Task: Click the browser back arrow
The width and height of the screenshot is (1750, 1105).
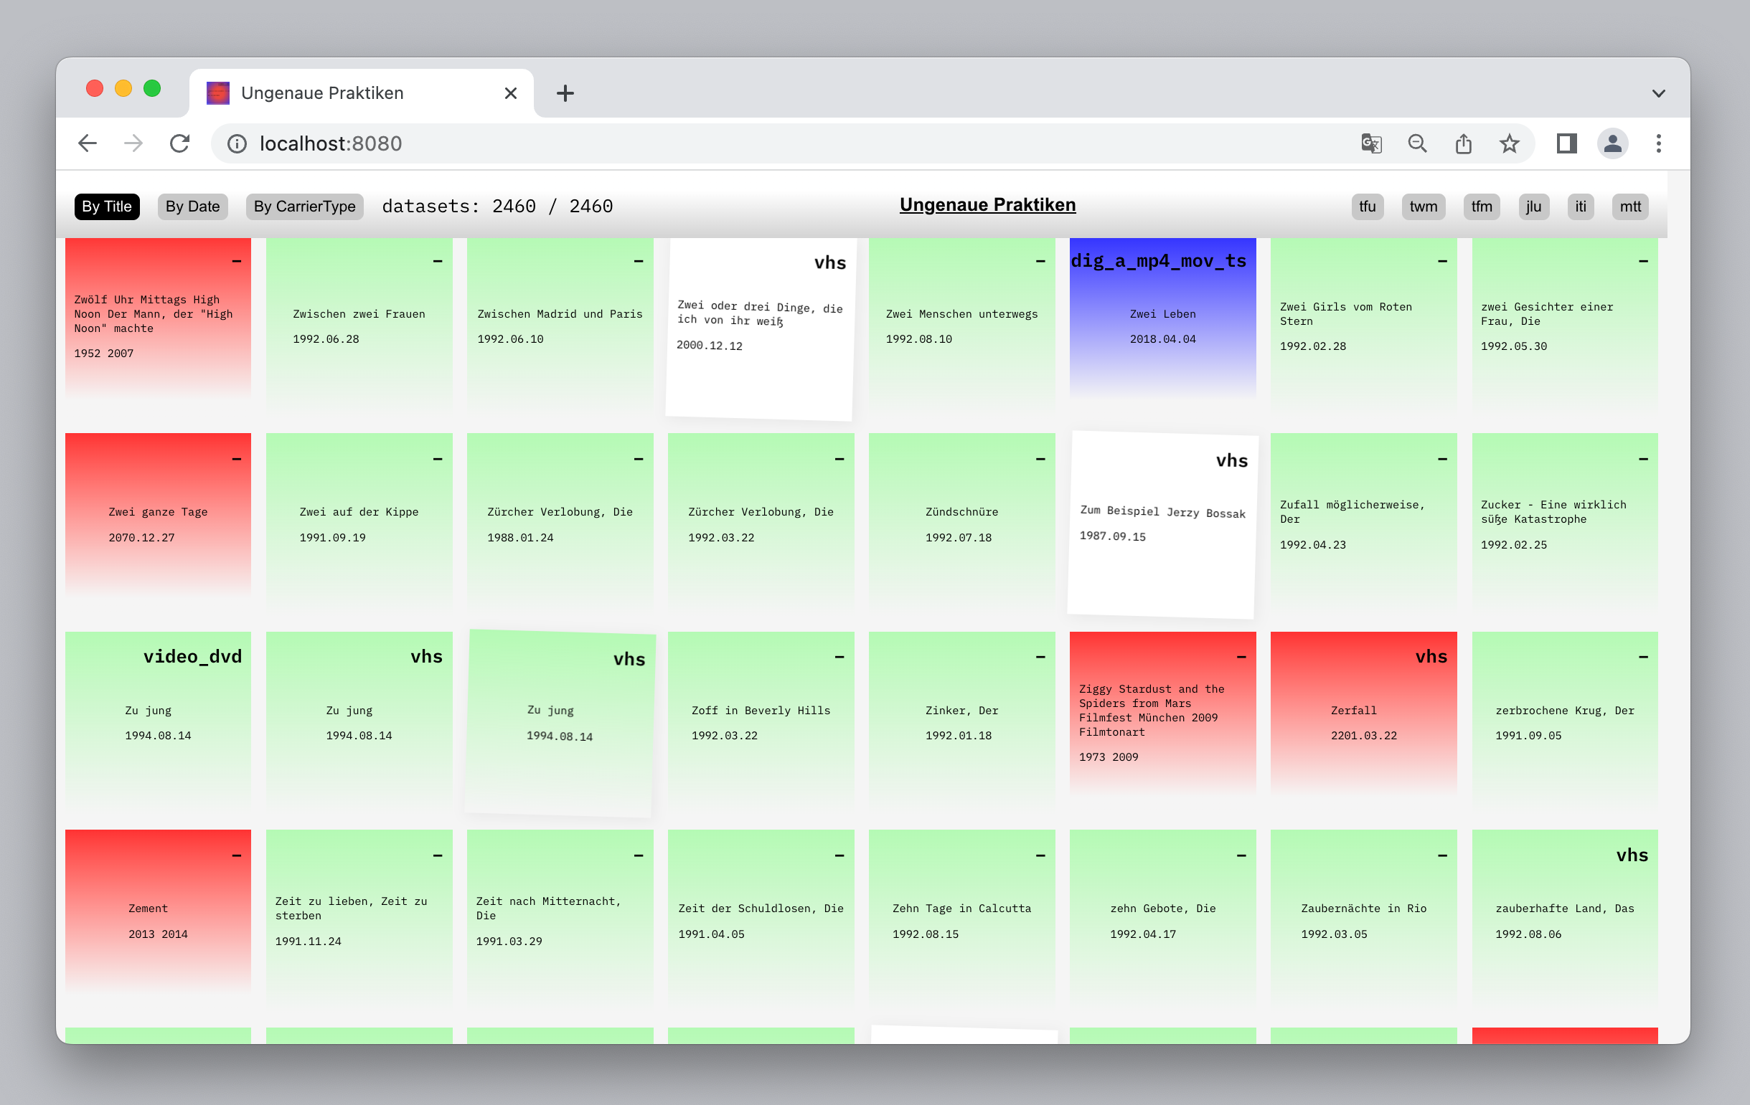Action: point(88,143)
